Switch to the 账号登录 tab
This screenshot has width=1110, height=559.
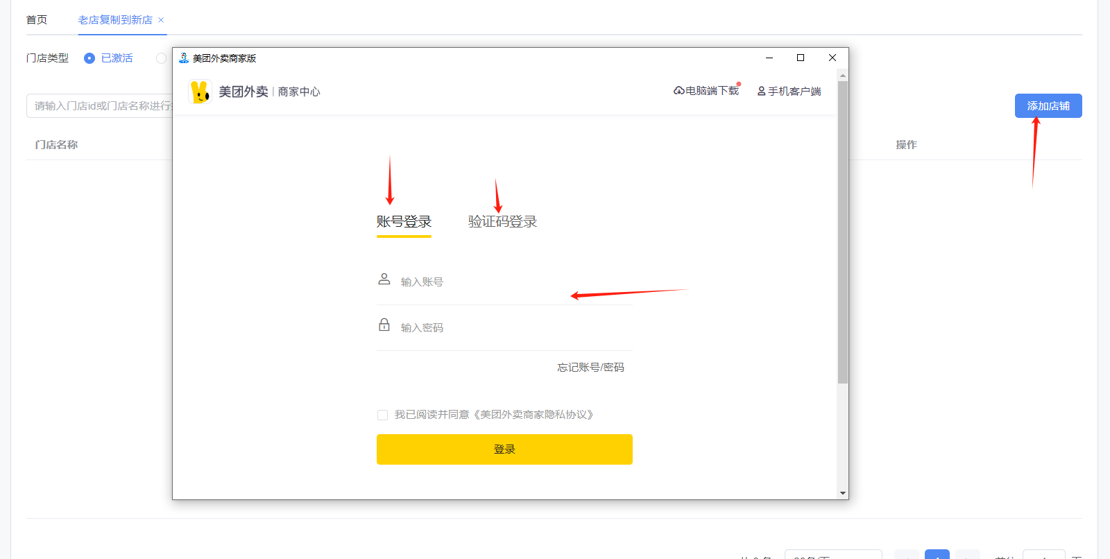point(404,222)
